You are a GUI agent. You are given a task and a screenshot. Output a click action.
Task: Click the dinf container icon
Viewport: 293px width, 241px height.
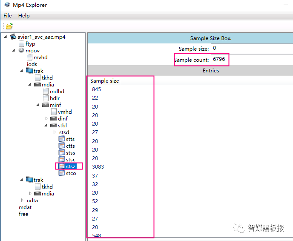click(54, 118)
